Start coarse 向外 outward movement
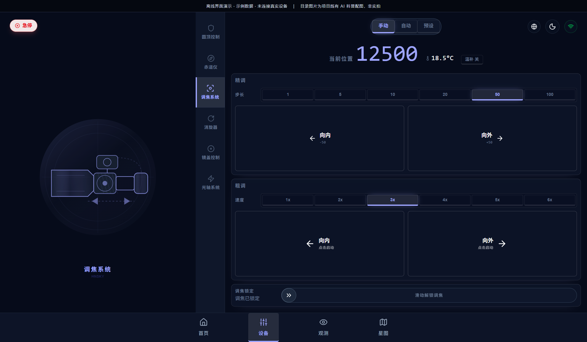This screenshot has height=342, width=587. 492,244
